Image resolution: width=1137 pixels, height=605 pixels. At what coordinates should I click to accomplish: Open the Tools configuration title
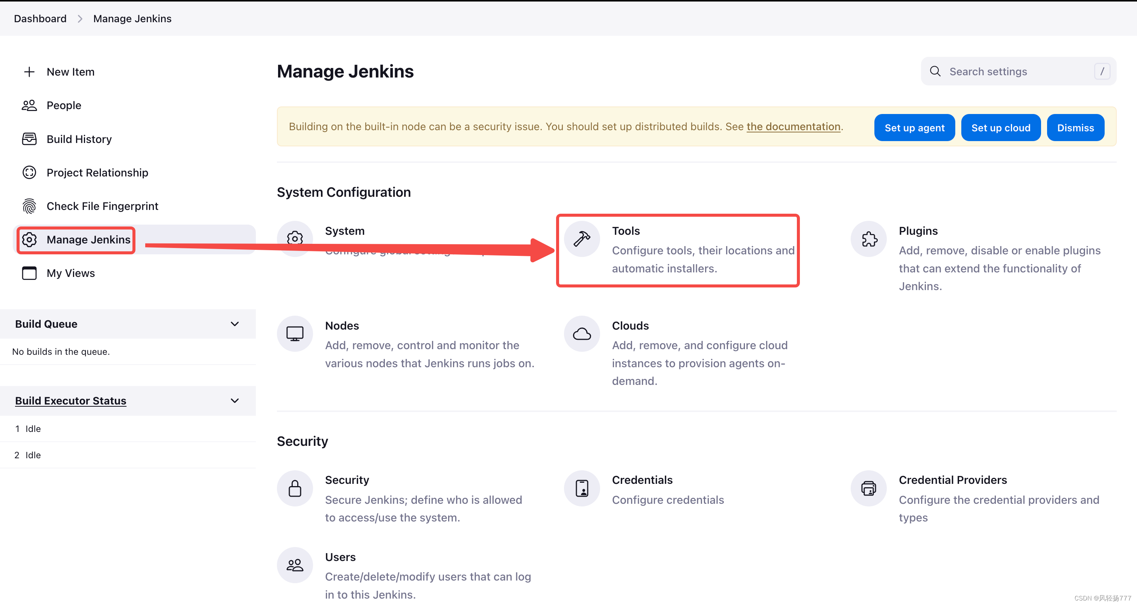(x=626, y=231)
